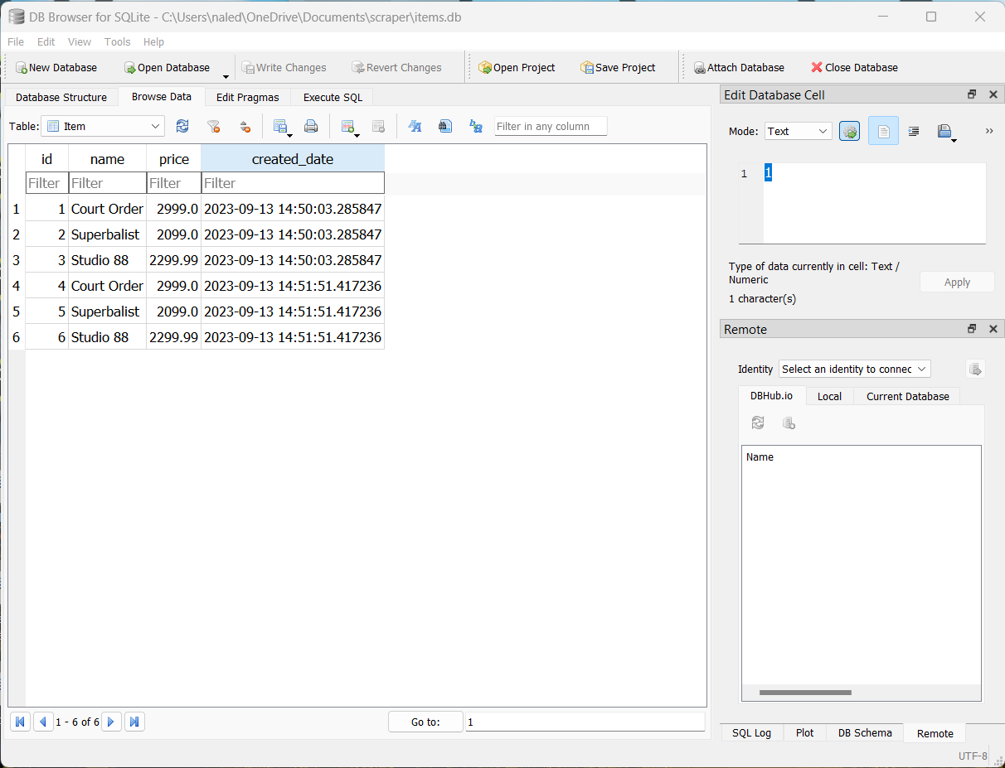Clear sorting using the toolbar icon
This screenshot has height=768, width=1005.
tap(245, 126)
